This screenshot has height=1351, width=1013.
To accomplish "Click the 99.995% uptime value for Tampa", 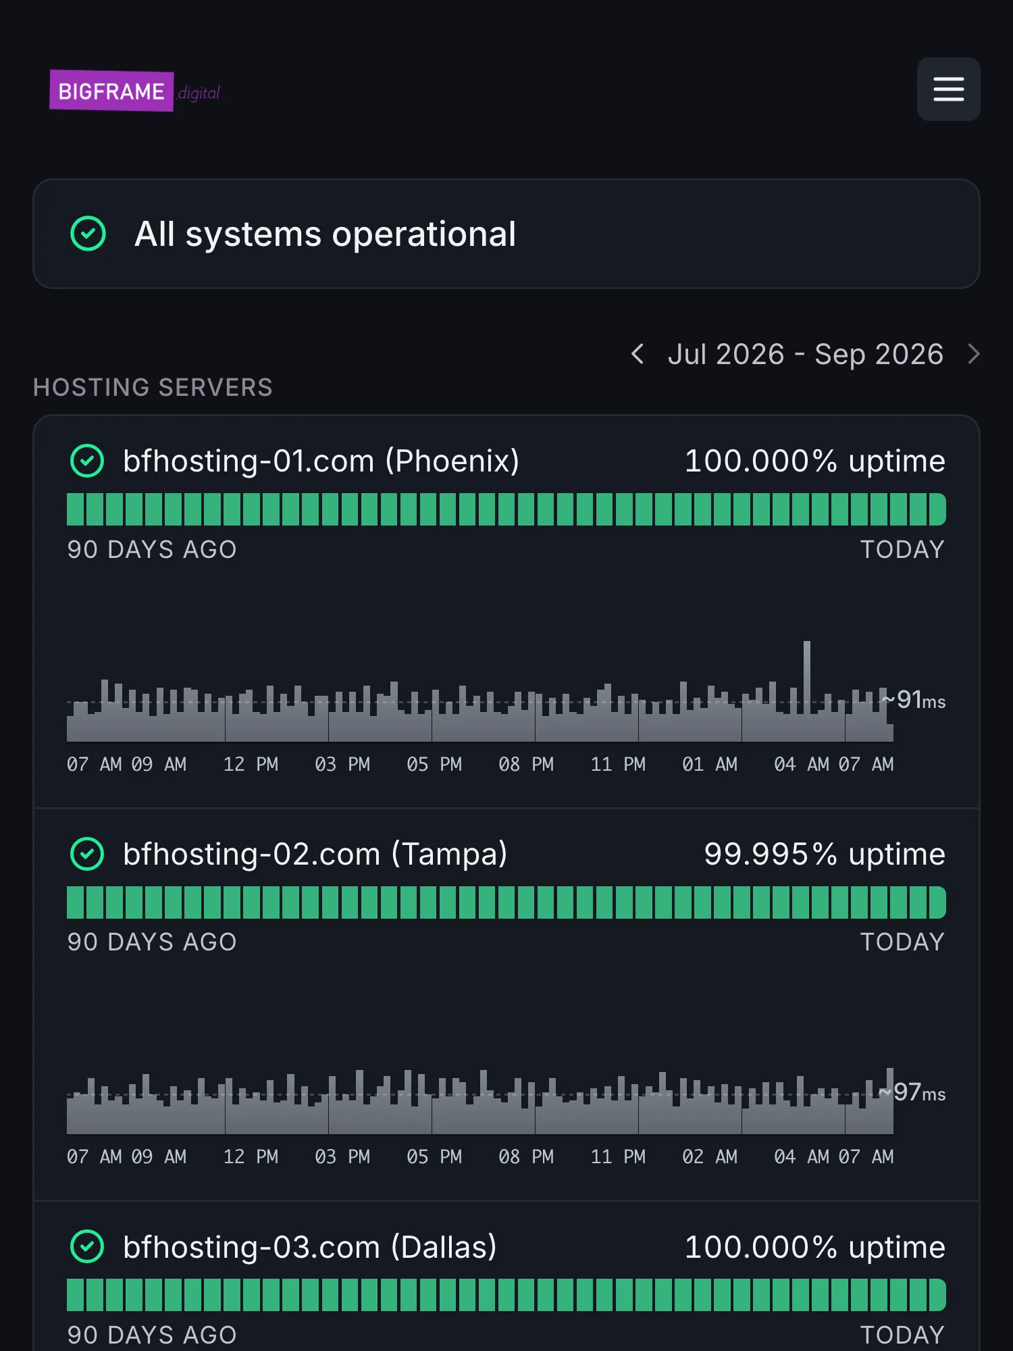I will pyautogui.click(x=825, y=854).
